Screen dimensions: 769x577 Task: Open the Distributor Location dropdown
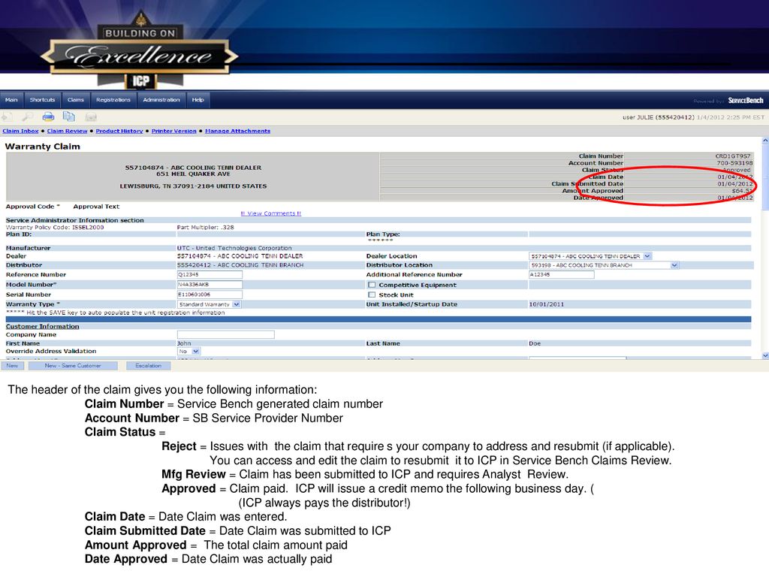(674, 265)
